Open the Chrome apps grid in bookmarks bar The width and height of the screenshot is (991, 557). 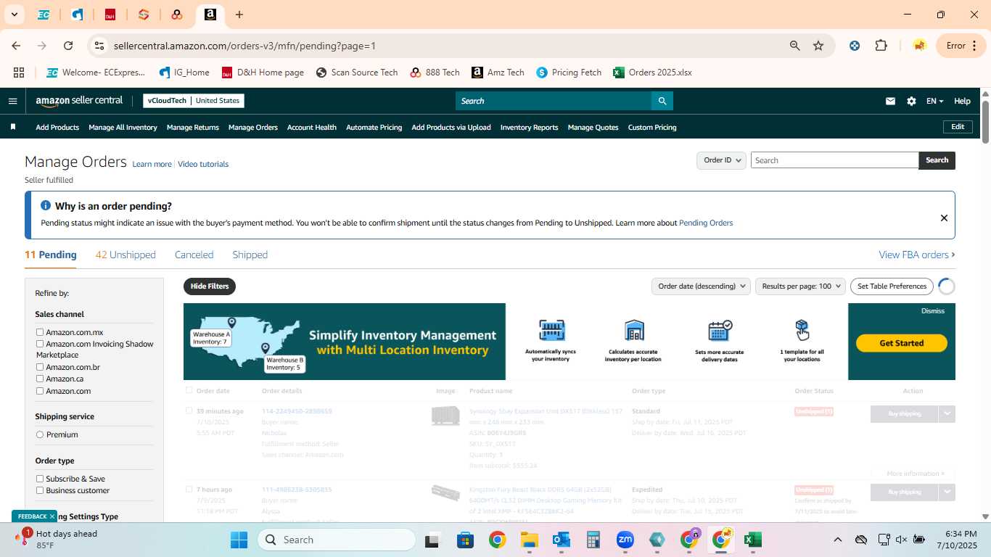(x=19, y=73)
